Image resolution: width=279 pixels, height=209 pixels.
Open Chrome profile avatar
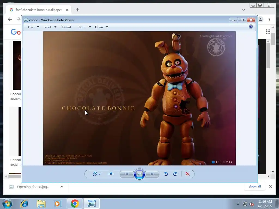tap(261, 19)
